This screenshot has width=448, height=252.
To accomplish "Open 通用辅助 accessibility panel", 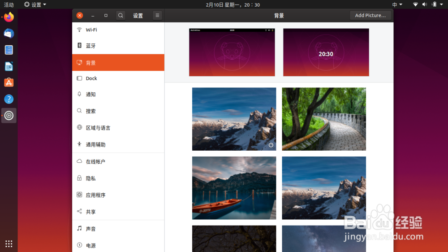I will click(x=118, y=144).
